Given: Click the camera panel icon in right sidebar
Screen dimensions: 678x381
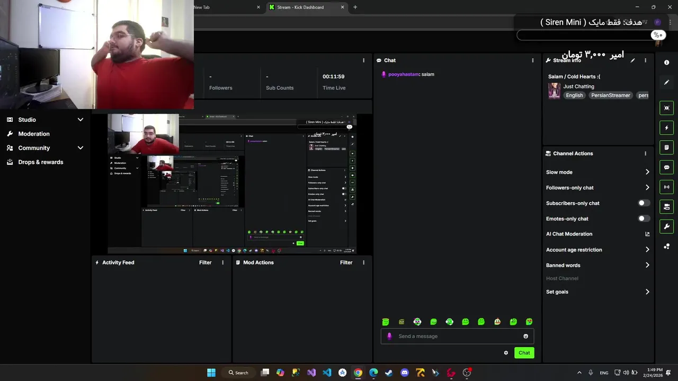Looking at the screenshot, I should (x=666, y=207).
